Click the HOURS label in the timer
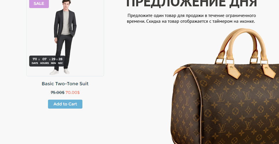The height and width of the screenshot is (144, 279). [x=45, y=63]
